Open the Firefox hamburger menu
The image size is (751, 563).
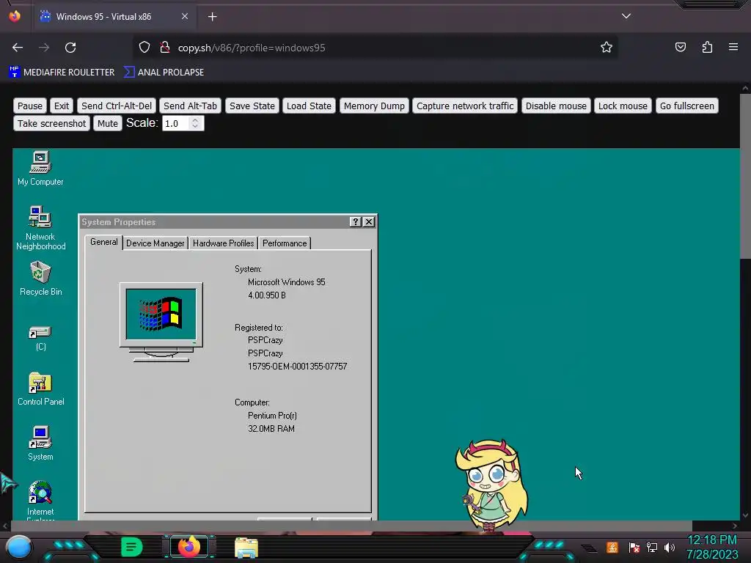pos(733,48)
